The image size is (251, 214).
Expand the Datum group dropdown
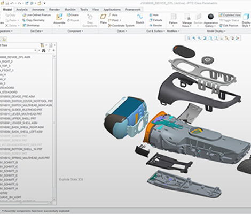coord(122,31)
